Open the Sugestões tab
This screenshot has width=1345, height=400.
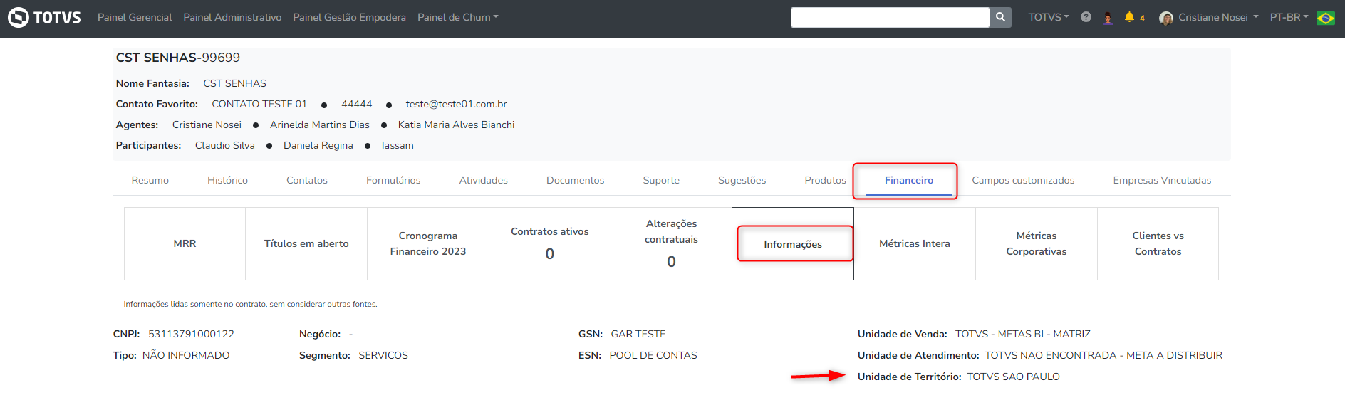(742, 180)
